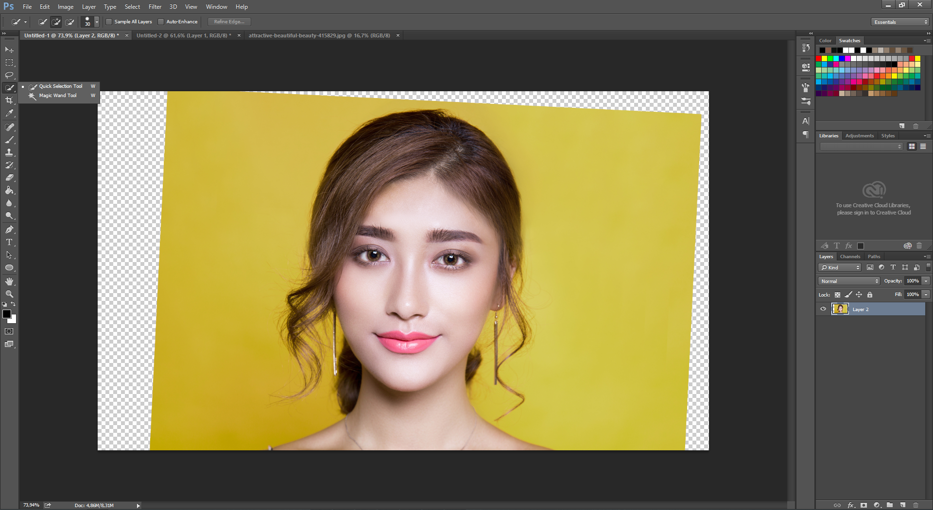Open the Filter menu
The image size is (933, 510).
[155, 7]
